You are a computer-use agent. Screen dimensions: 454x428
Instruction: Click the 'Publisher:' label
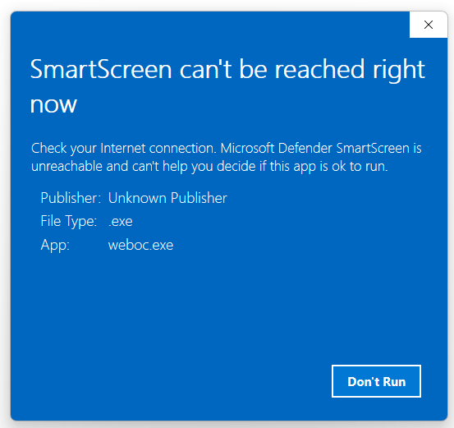point(71,198)
